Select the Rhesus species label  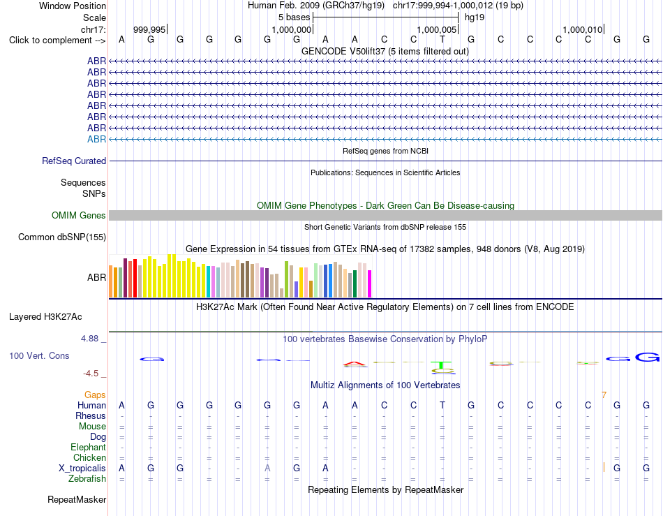coord(91,416)
